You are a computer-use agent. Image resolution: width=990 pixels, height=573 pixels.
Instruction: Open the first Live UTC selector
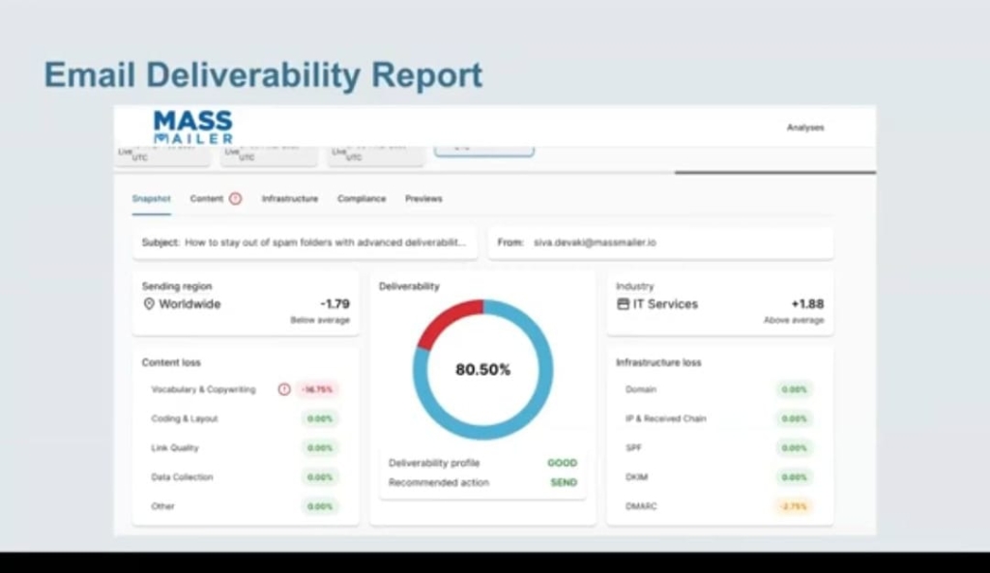tap(160, 153)
